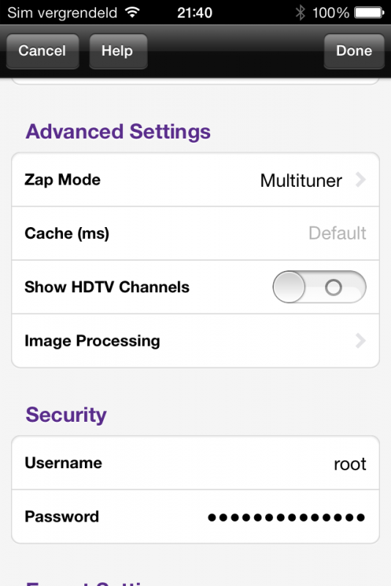Tap the Sim vergrendeld carrier text
The image size is (391, 586).
(x=62, y=12)
